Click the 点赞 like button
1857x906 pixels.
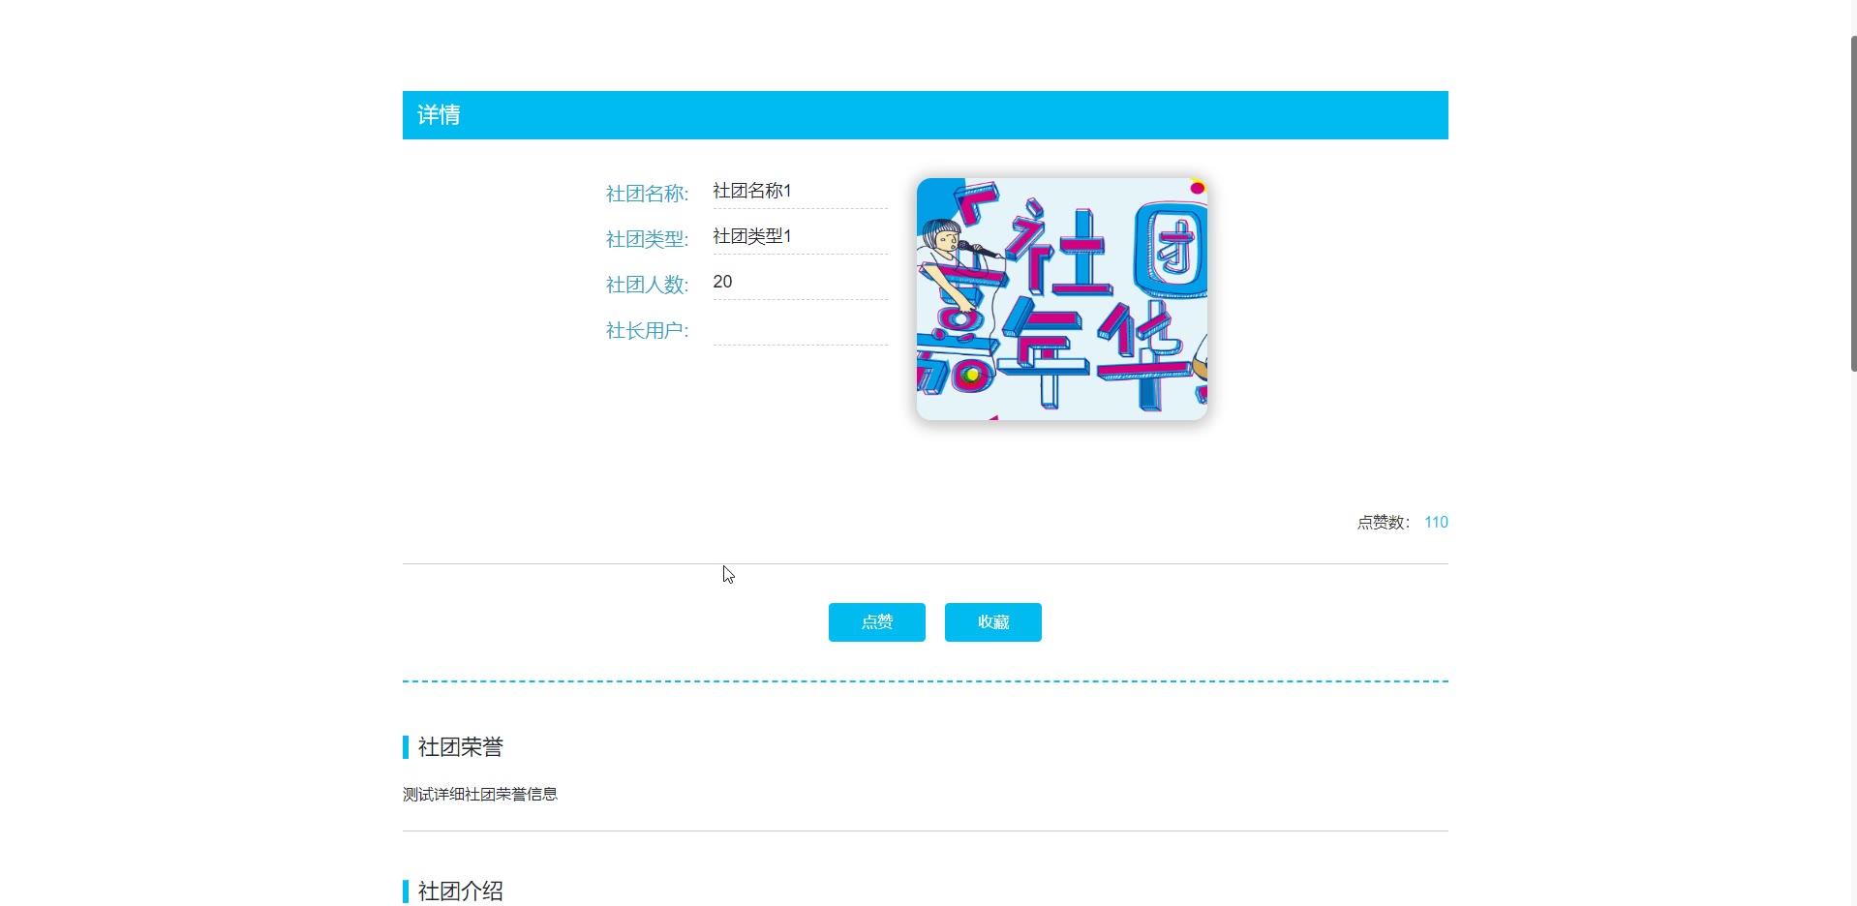(876, 622)
